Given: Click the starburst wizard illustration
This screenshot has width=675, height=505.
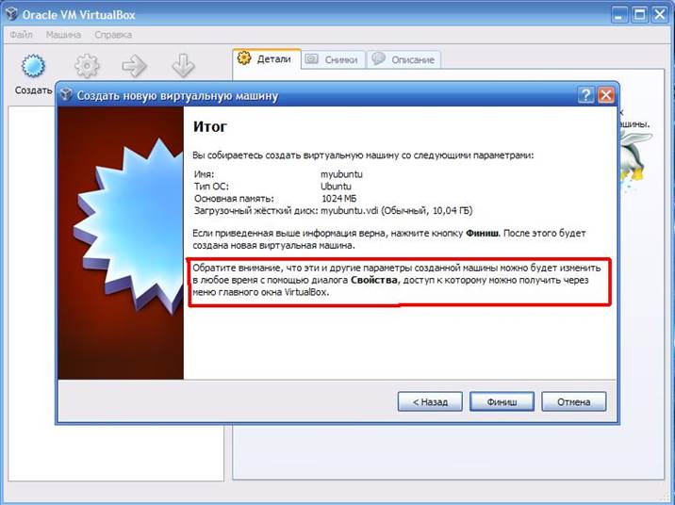Looking at the screenshot, I should tap(121, 243).
